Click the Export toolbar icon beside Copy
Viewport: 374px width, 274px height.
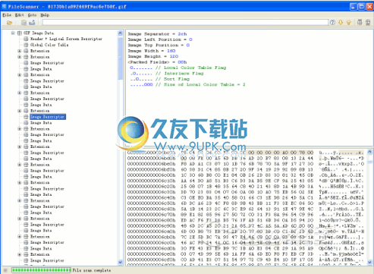pos(32,23)
